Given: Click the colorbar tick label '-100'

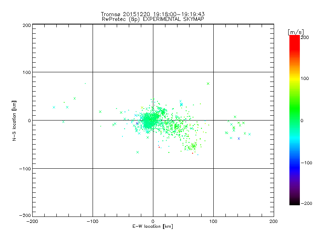Looking at the screenshot, I should coord(306,163).
